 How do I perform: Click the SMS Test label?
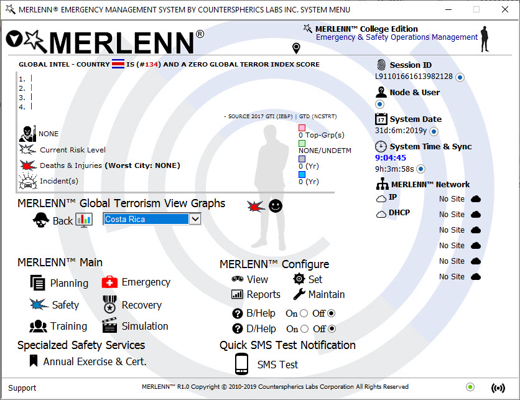pos(277,365)
